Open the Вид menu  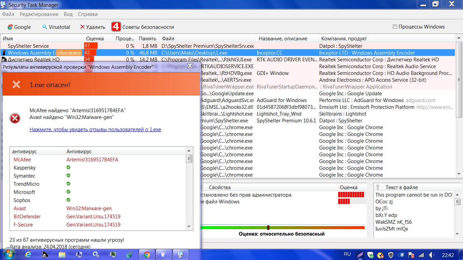(x=68, y=14)
